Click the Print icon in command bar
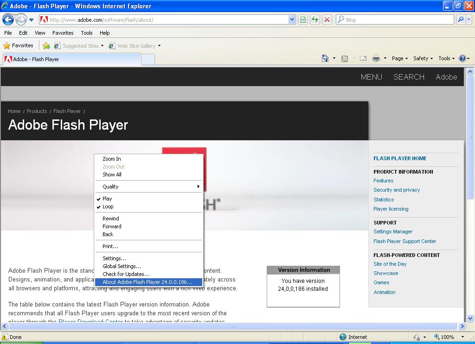The image size is (475, 344). point(376,58)
